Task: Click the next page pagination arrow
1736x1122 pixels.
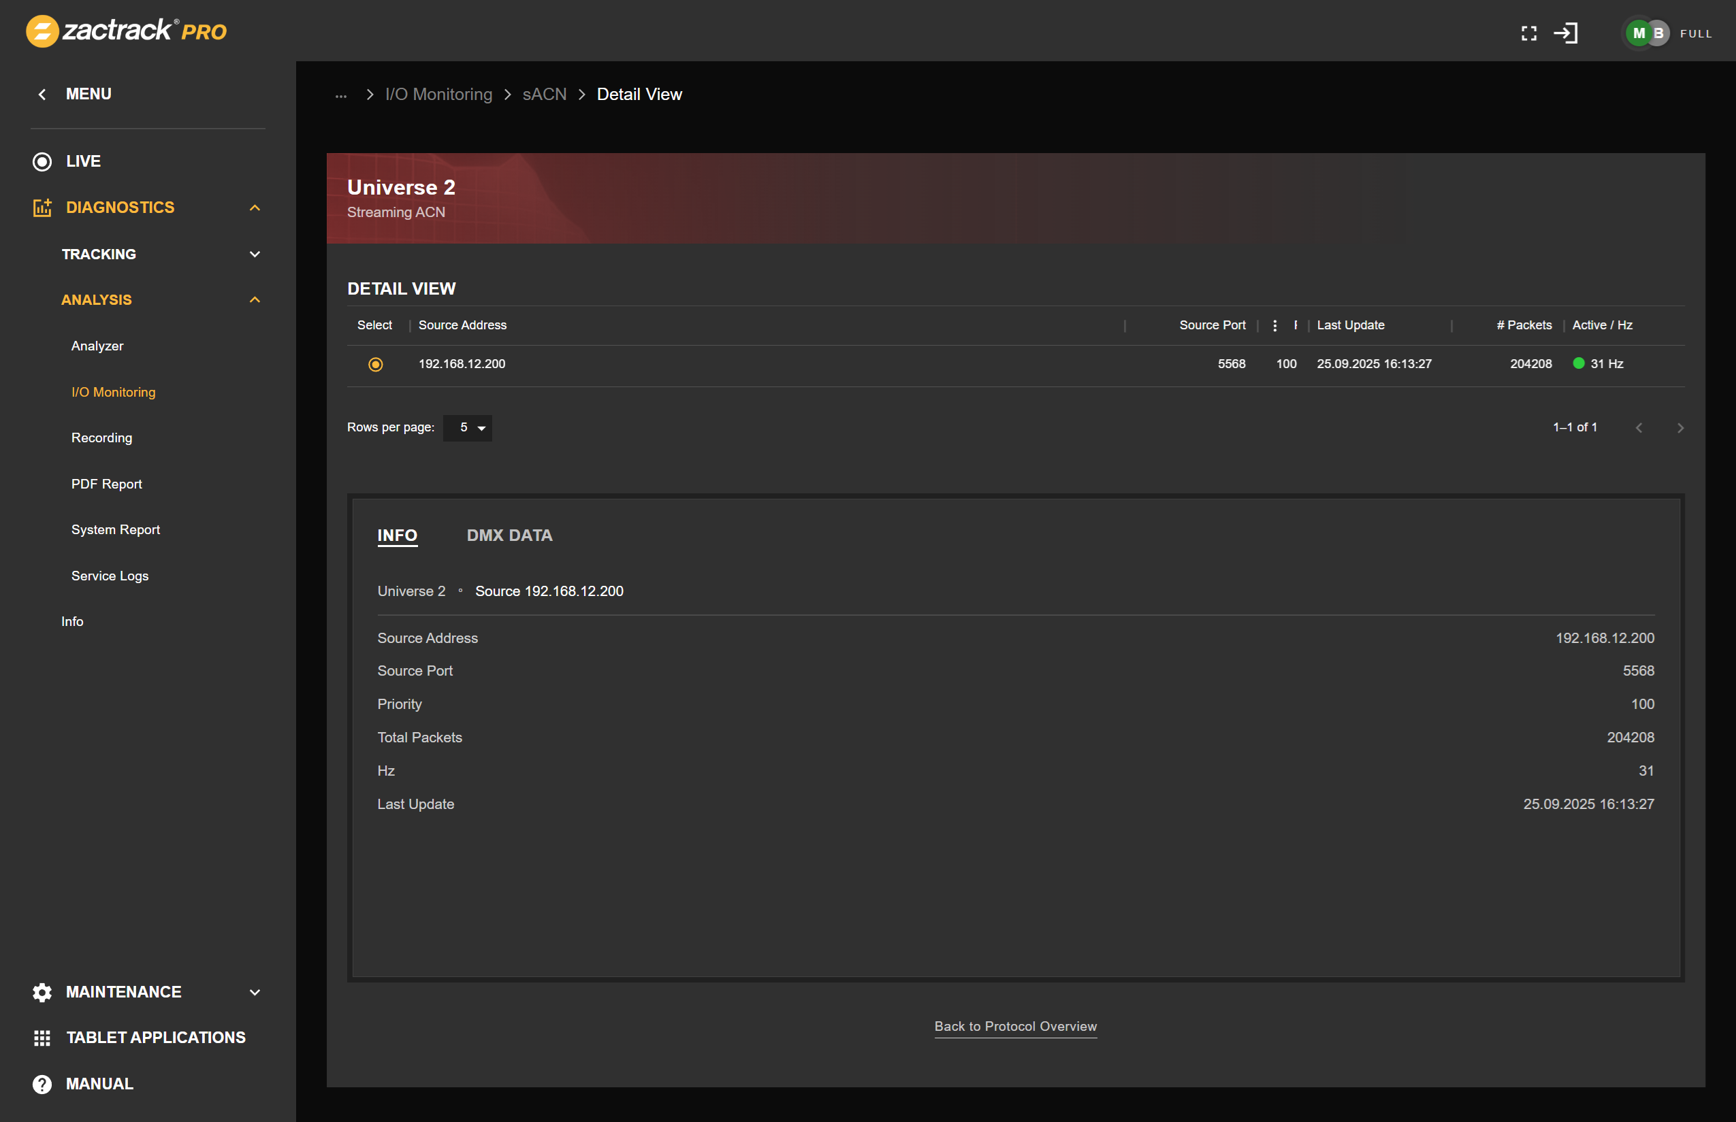Action: tap(1681, 428)
